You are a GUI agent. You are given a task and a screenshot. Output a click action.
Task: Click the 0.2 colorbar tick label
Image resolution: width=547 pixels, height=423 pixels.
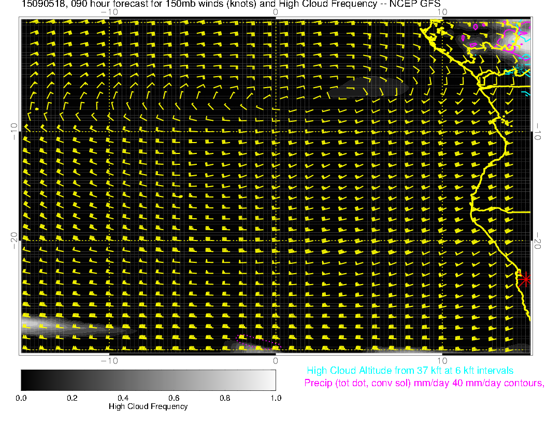[72, 398]
